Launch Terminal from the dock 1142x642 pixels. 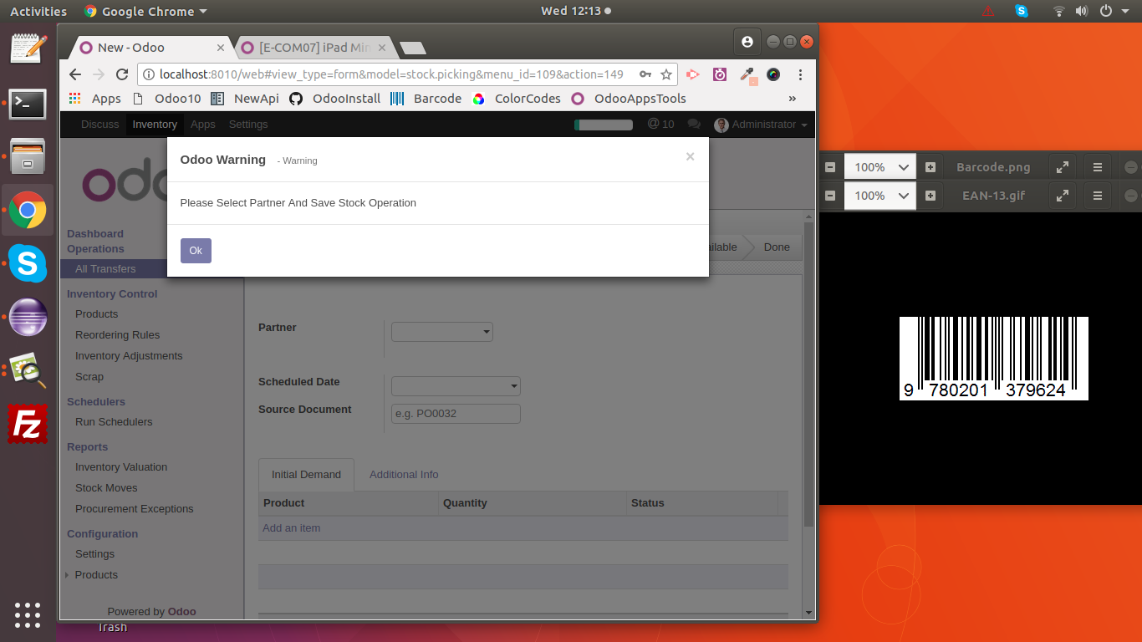point(28,104)
